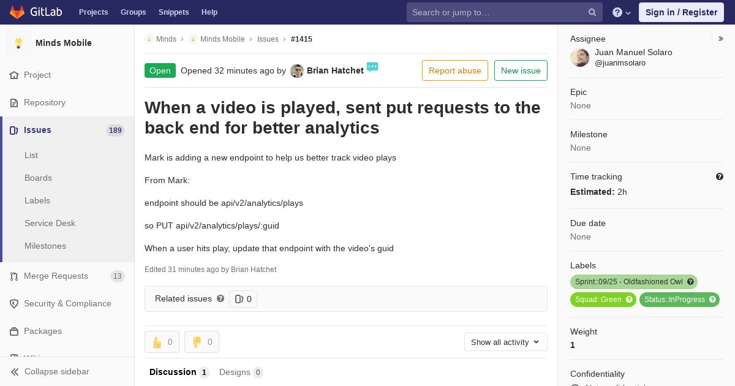
Task: Click the Sprint label help icon
Action: click(x=690, y=282)
